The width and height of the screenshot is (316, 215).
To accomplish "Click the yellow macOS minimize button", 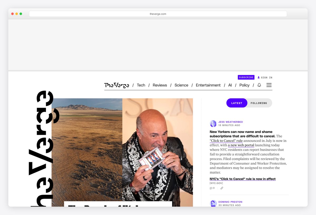I will [17, 14].
